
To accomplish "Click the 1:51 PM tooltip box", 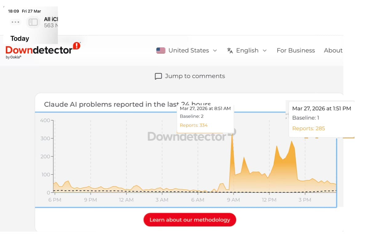I will 321,118.
